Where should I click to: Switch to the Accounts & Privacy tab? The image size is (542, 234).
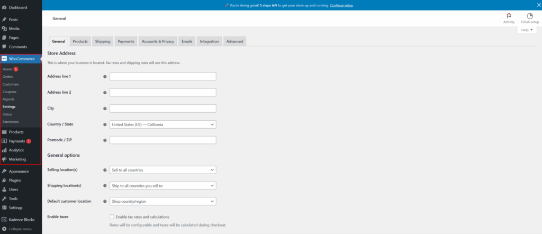(x=158, y=41)
